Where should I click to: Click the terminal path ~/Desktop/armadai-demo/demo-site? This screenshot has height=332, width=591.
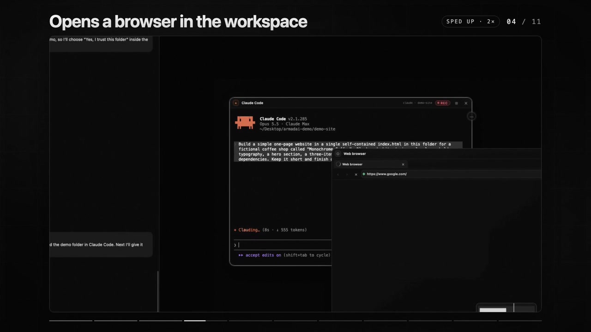[297, 129]
